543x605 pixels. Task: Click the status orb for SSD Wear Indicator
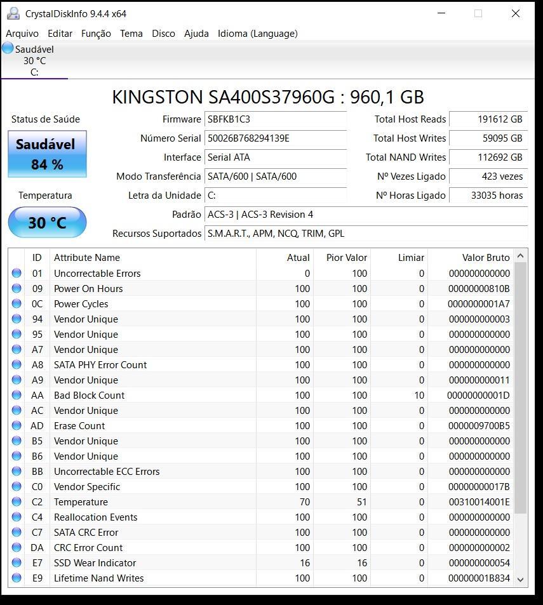pos(17,562)
